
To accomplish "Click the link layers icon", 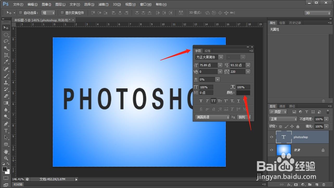I will click(282, 185).
